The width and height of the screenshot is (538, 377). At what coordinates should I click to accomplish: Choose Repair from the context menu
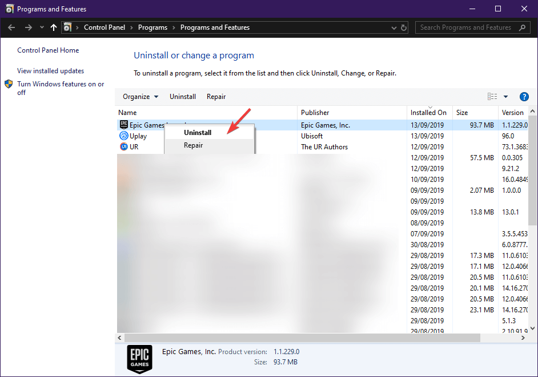tap(209, 145)
